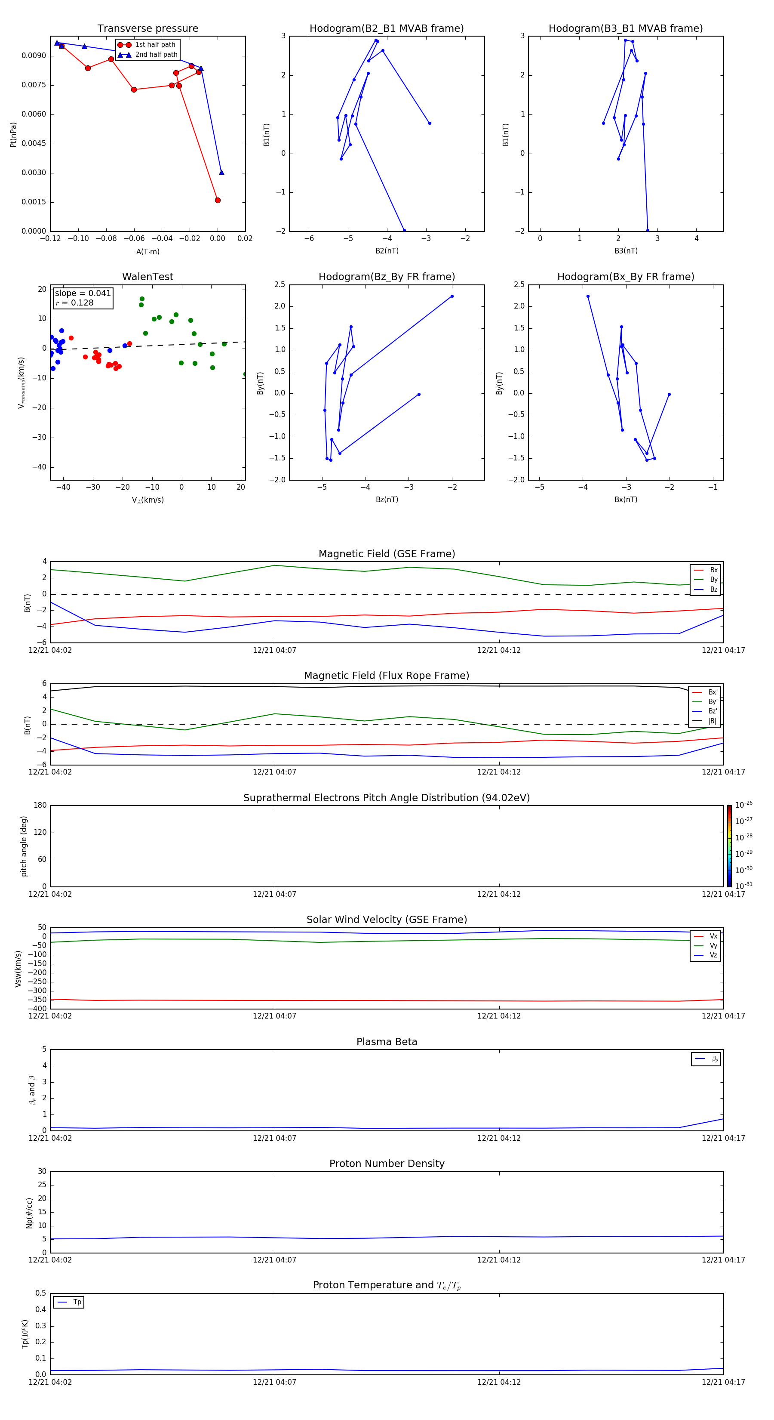Image resolution: width=774 pixels, height=1420 pixels.
Task: Click the 'WalenTest' plot title
Action: 147,277
